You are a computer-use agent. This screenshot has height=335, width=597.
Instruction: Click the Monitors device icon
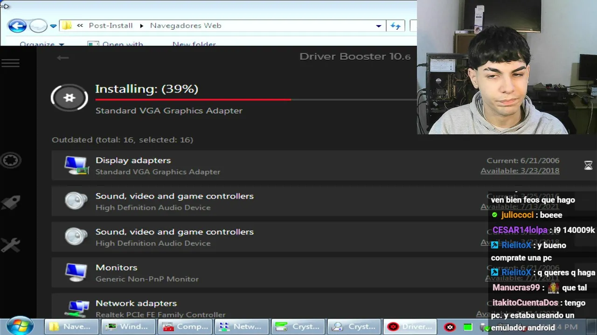(76, 272)
